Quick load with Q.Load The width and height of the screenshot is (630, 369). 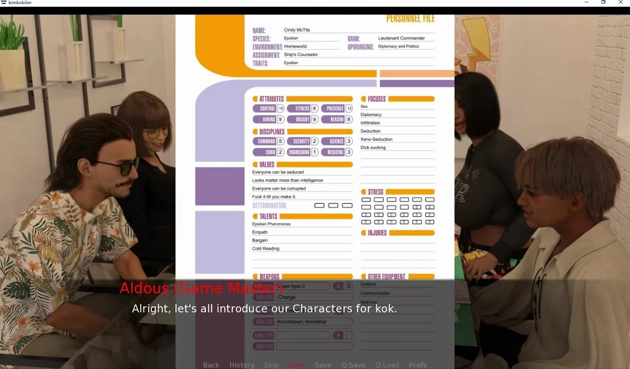tap(387, 365)
